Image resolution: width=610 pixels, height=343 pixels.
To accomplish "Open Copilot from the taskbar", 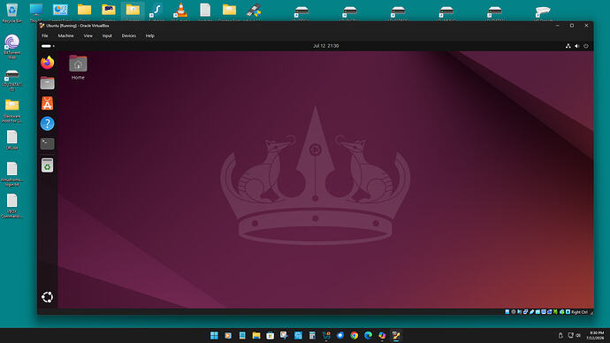I will coord(382,335).
